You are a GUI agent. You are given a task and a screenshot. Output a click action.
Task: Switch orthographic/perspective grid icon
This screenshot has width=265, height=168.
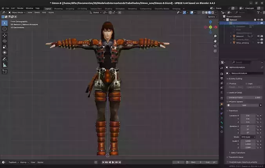[215, 51]
